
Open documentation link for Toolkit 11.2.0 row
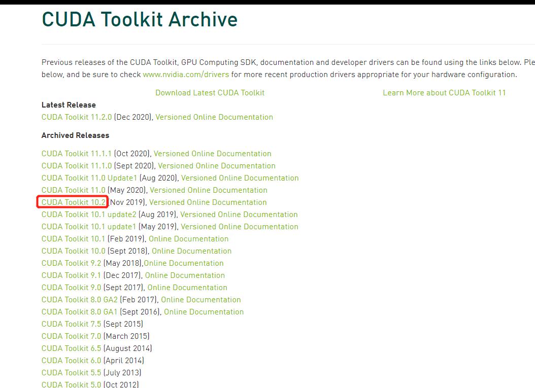[214, 117]
